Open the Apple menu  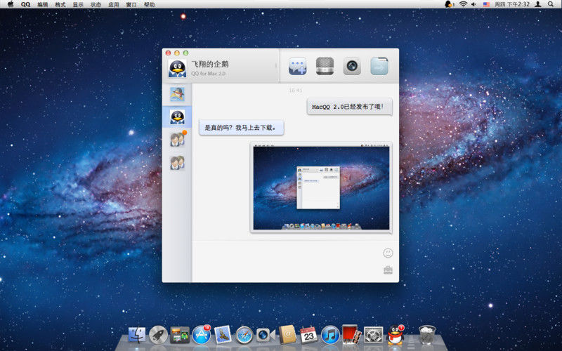(x=11, y=4)
